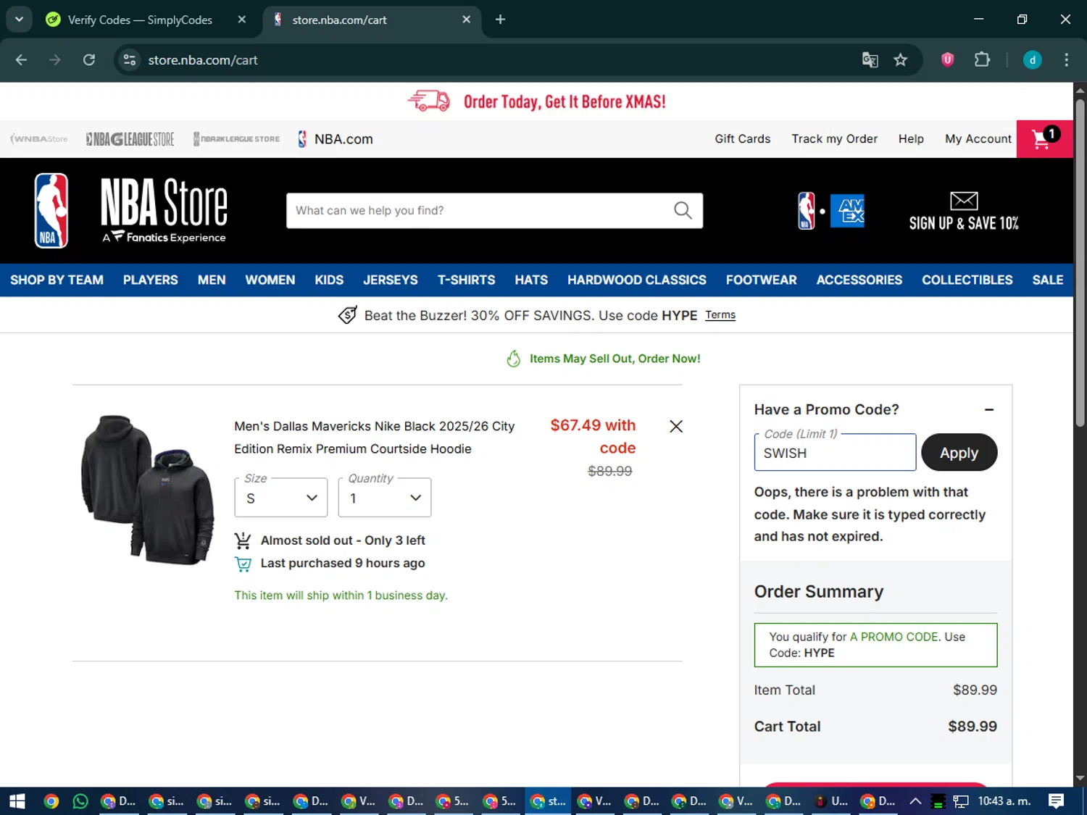The width and height of the screenshot is (1087, 815).
Task: Open the extensions puzzle icon
Action: click(982, 60)
